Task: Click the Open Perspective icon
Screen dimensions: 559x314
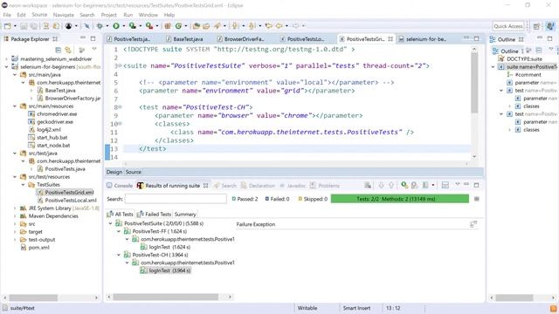Action: click(x=536, y=26)
